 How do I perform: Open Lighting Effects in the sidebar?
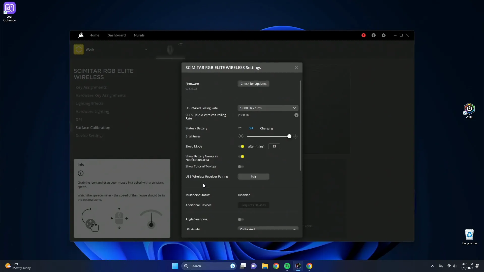pos(89,104)
